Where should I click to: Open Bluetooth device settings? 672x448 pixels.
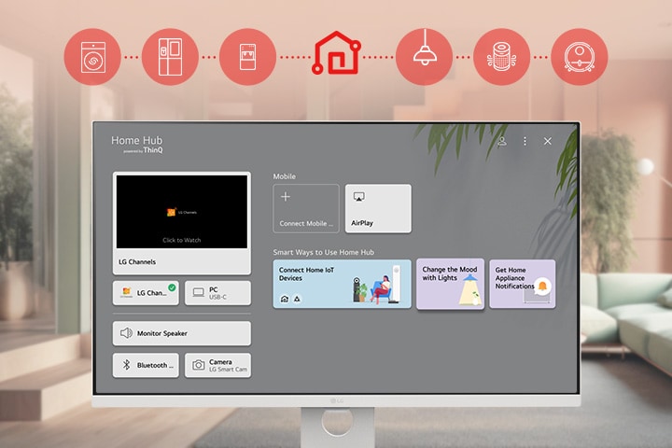(x=146, y=365)
